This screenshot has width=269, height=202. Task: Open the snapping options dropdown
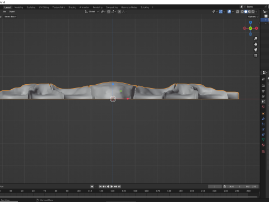tap(114, 12)
